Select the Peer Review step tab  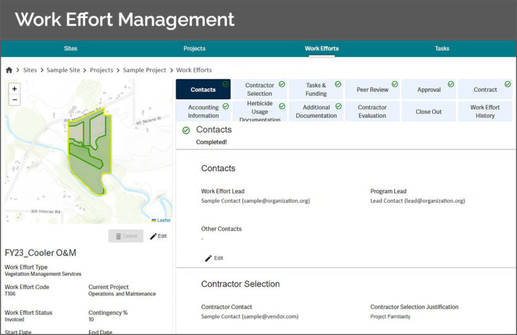(373, 90)
